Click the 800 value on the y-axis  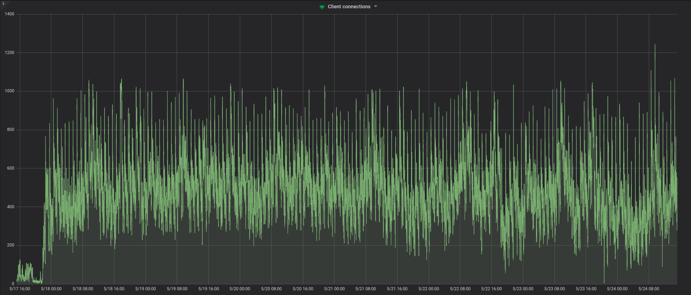(11, 130)
